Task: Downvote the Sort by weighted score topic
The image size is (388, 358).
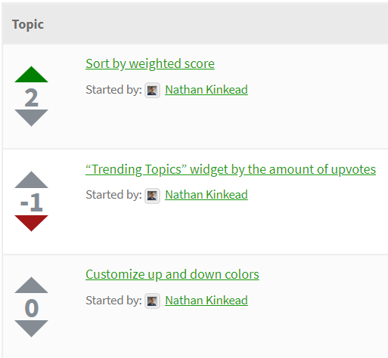Action: 31,118
